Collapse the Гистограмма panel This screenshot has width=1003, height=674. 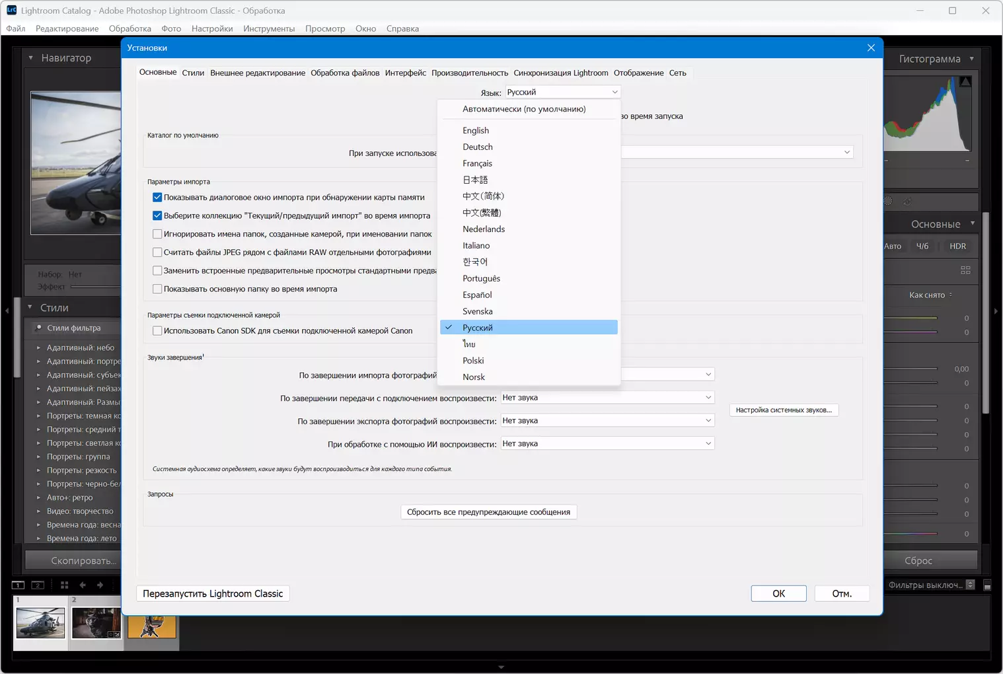click(x=971, y=59)
